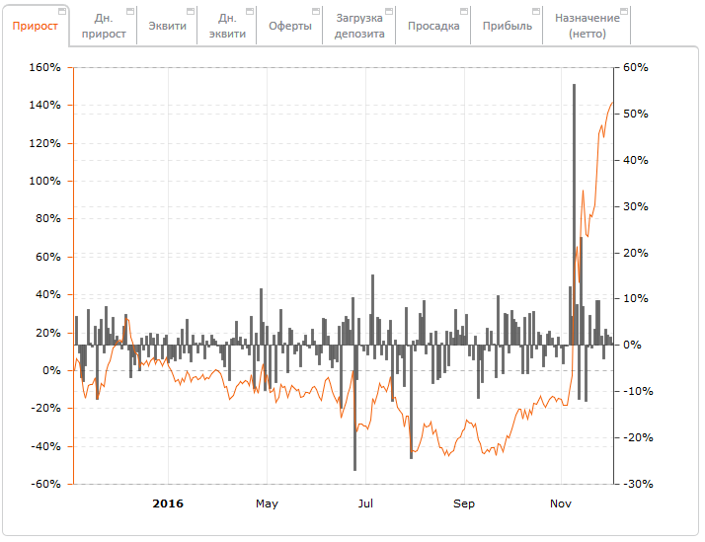Open the Оферты tab
Image resolution: width=705 pixels, height=542 pixels.
(289, 27)
